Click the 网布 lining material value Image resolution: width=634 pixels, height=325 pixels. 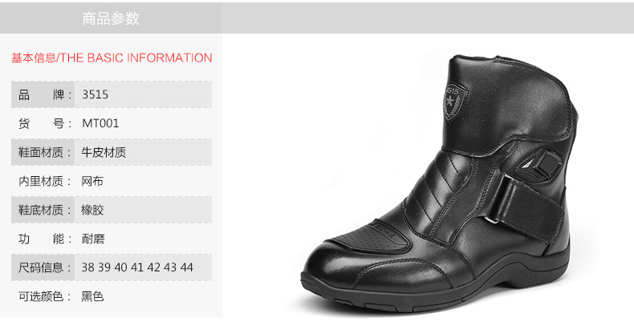92,181
